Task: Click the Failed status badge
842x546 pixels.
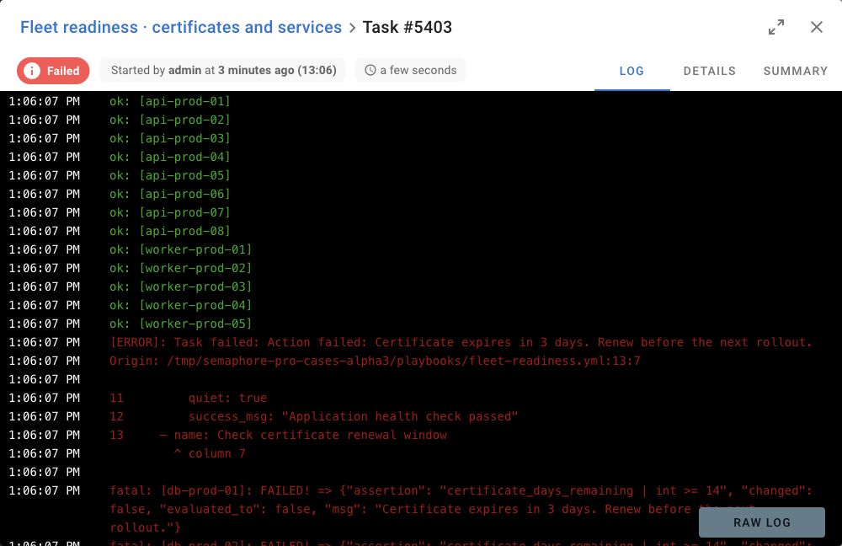Action: (53, 71)
